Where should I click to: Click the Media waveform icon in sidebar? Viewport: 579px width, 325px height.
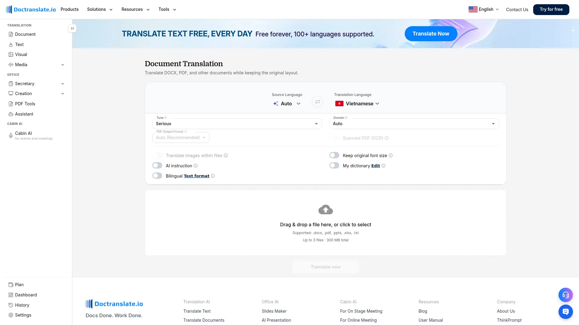11,65
